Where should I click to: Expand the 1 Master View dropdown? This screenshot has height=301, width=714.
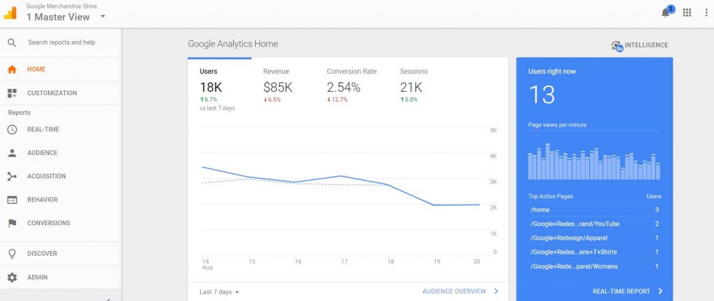103,17
